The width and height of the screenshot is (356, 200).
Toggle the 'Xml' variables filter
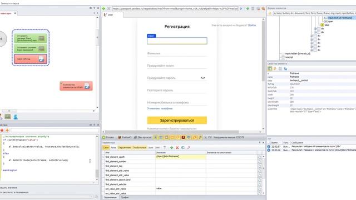click(157, 148)
